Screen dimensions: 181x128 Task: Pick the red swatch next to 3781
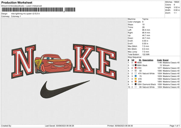point(135,68)
